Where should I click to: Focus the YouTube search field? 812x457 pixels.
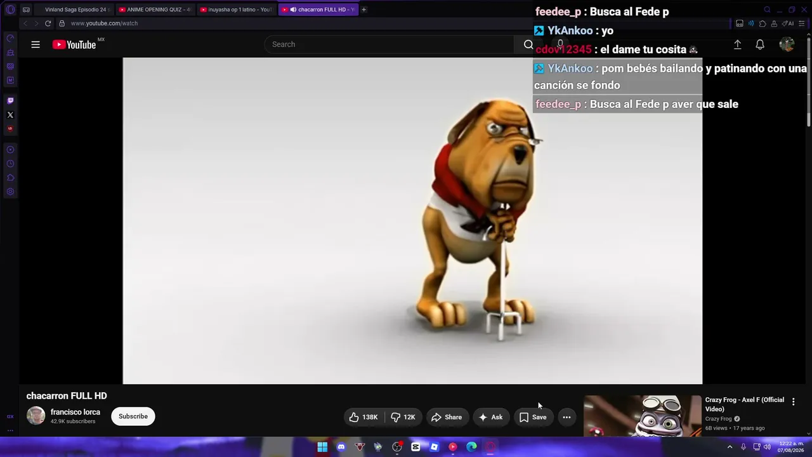pyautogui.click(x=389, y=44)
